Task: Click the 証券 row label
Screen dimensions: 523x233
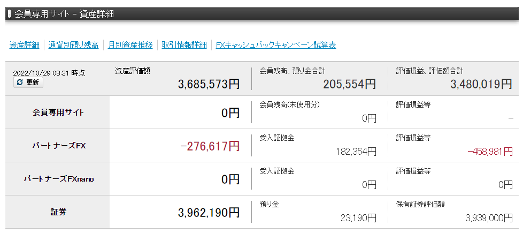Action: (x=58, y=212)
